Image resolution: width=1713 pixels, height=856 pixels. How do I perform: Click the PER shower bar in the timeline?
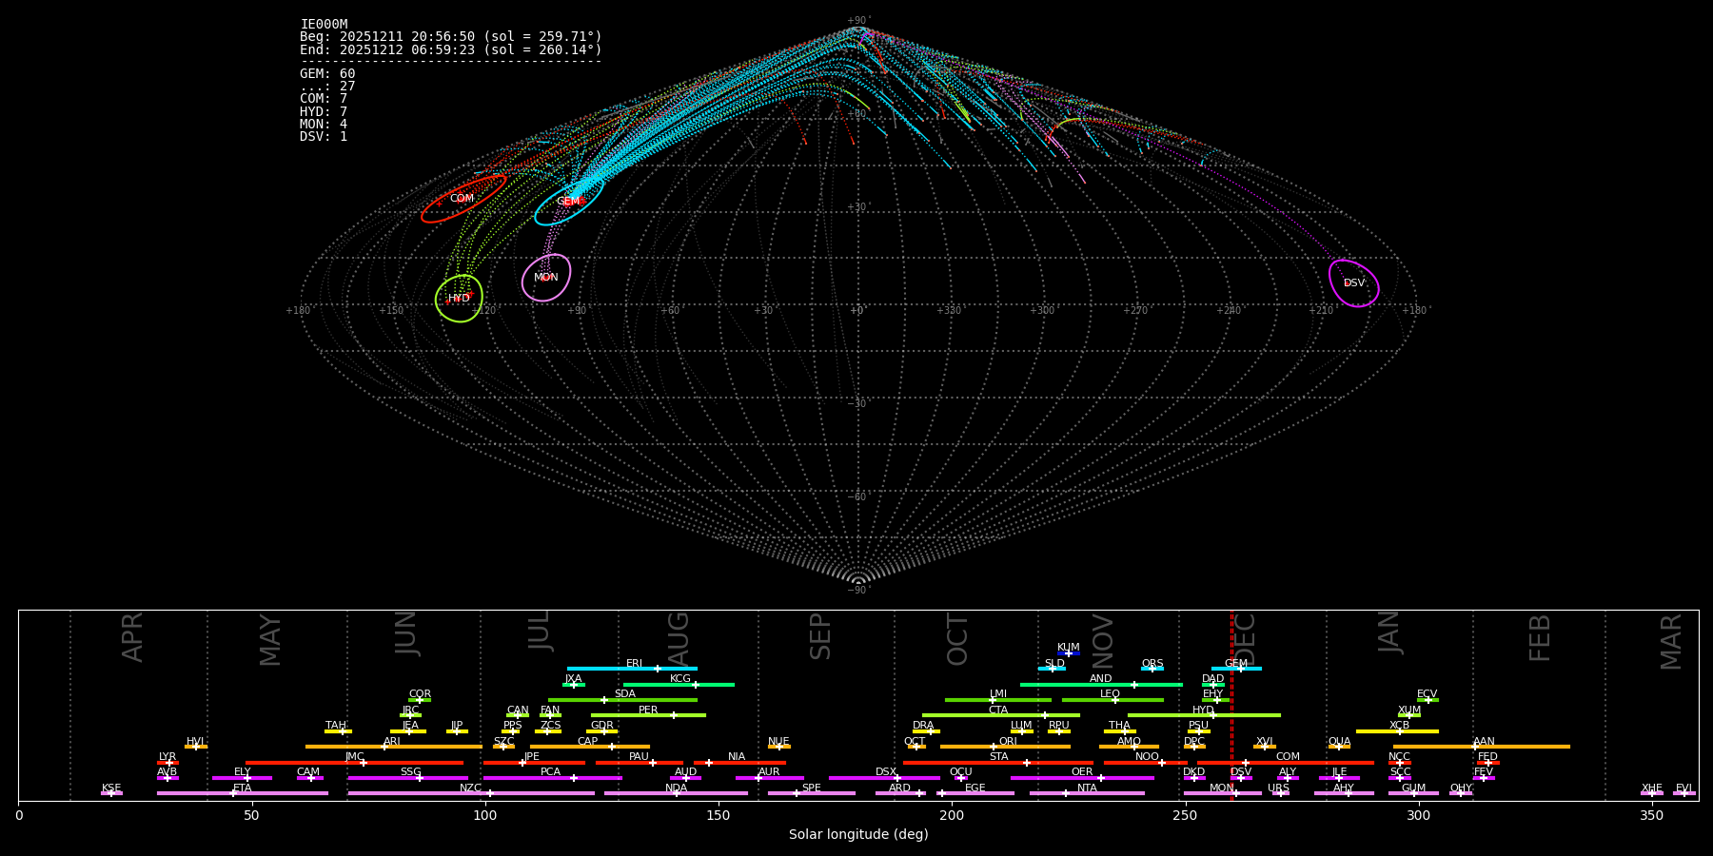point(648,714)
